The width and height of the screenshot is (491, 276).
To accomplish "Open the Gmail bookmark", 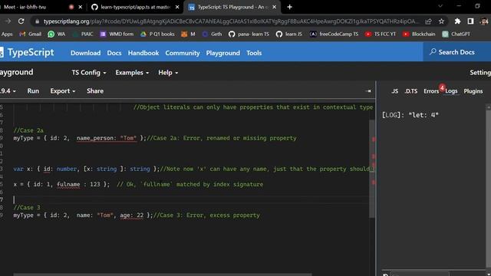I will click(x=31, y=34).
